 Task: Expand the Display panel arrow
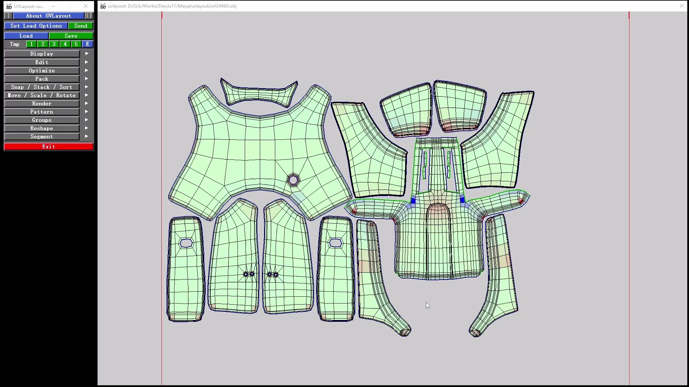[86, 54]
